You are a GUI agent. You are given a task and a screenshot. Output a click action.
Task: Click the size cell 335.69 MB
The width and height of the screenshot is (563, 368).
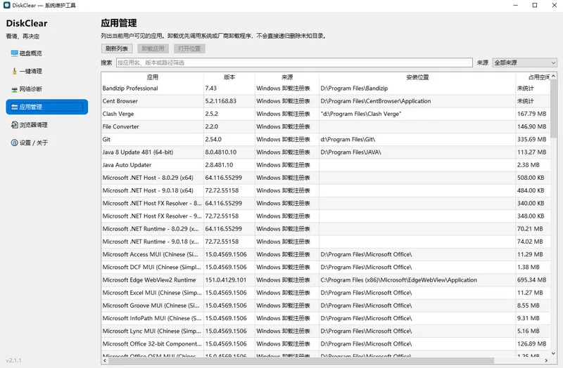click(x=531, y=139)
